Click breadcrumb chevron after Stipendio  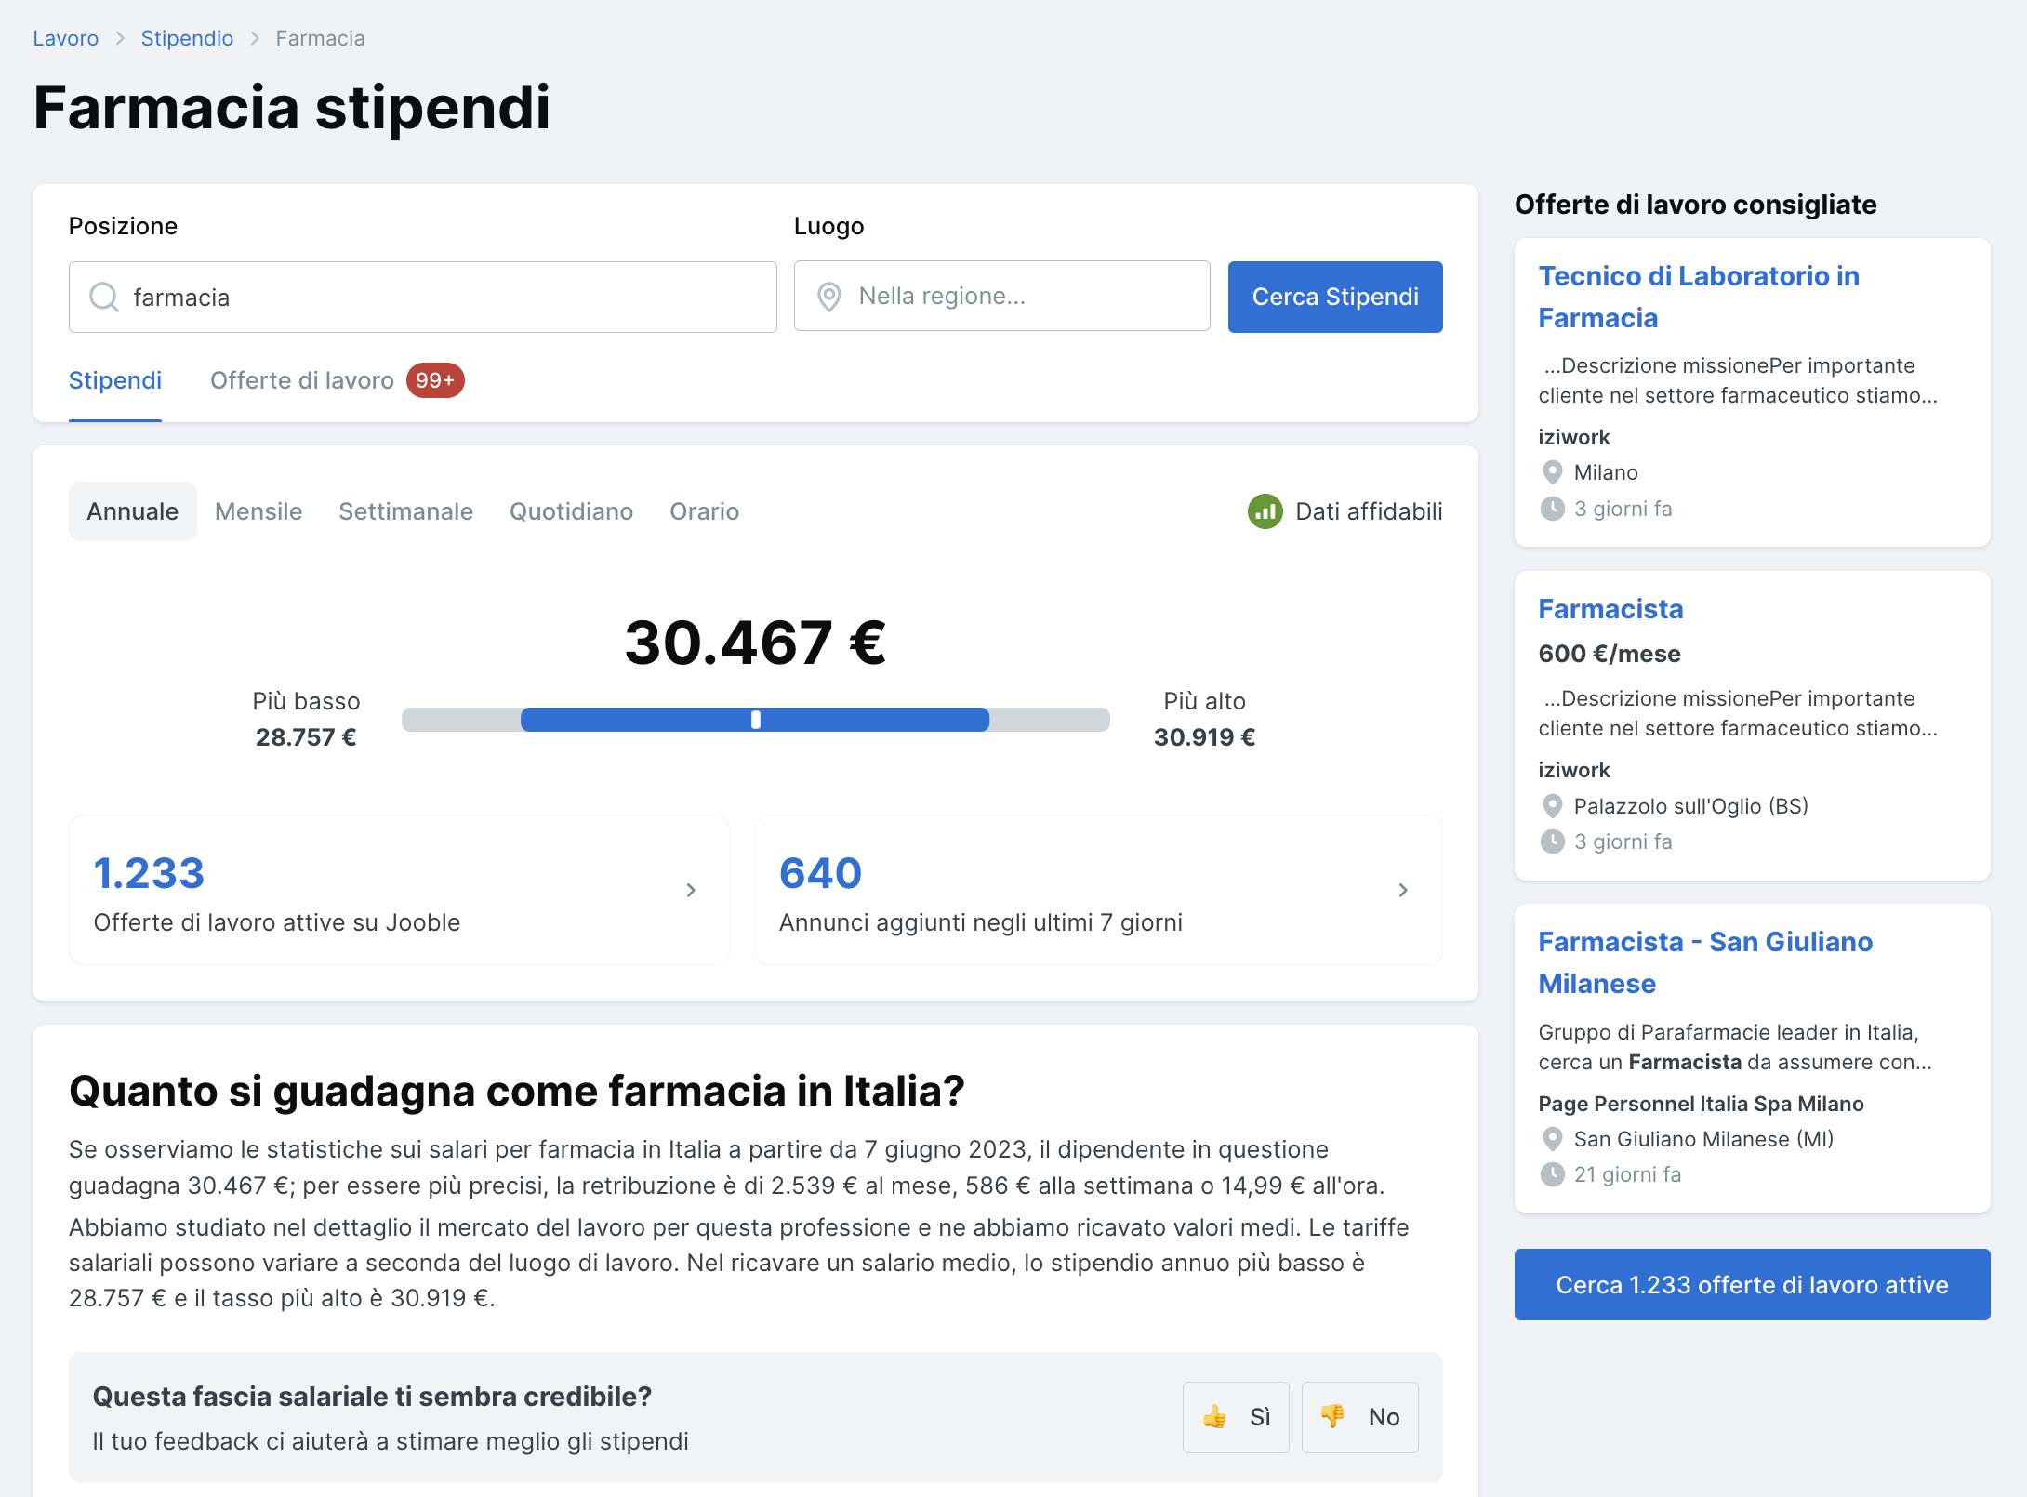pos(255,38)
